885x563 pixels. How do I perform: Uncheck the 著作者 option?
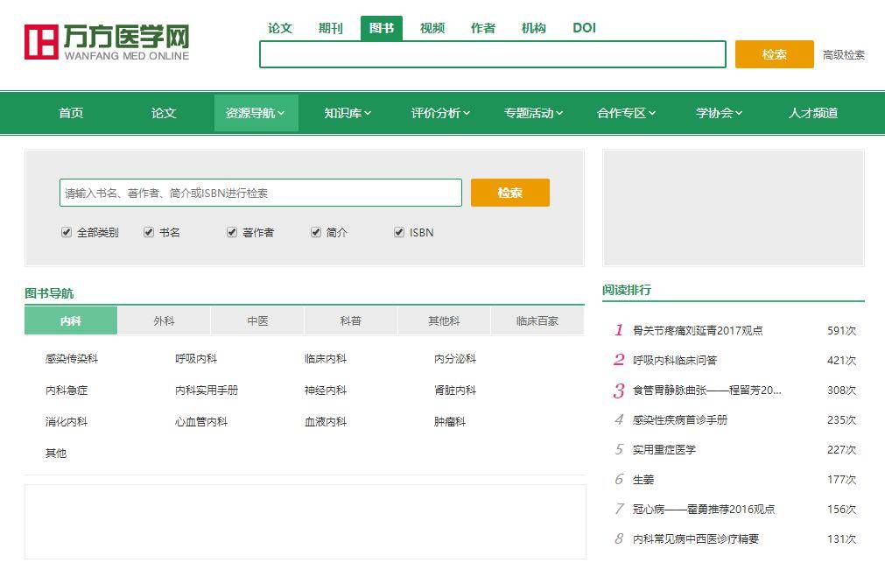tap(231, 232)
